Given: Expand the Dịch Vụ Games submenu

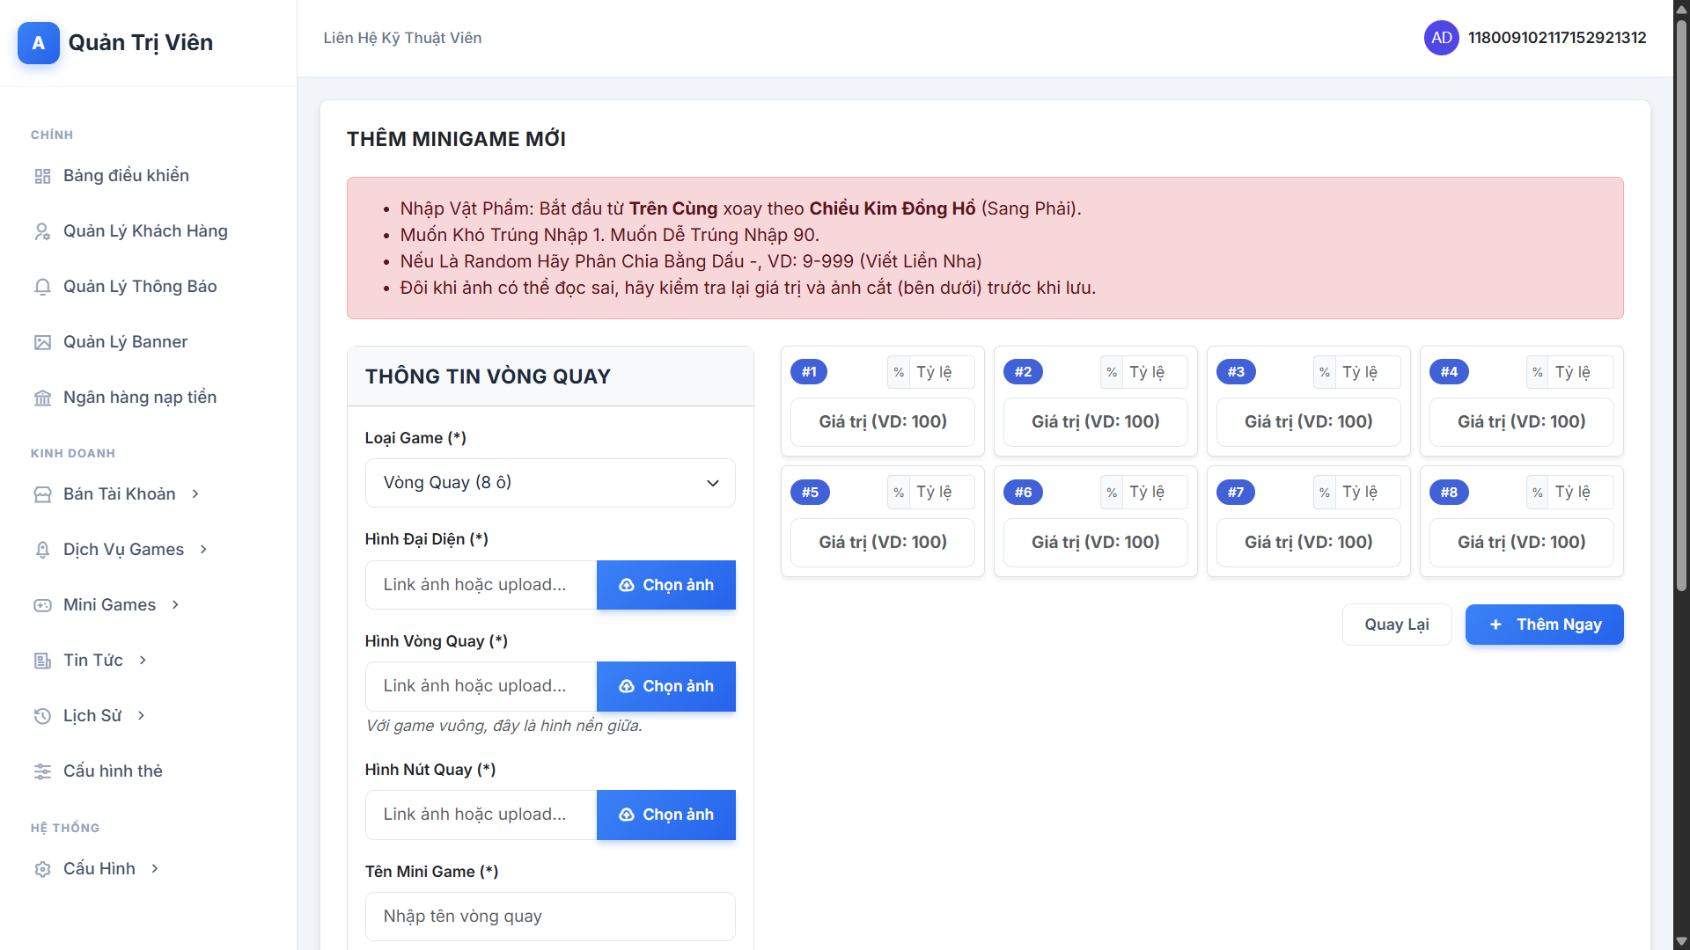Looking at the screenshot, I should pos(123,550).
